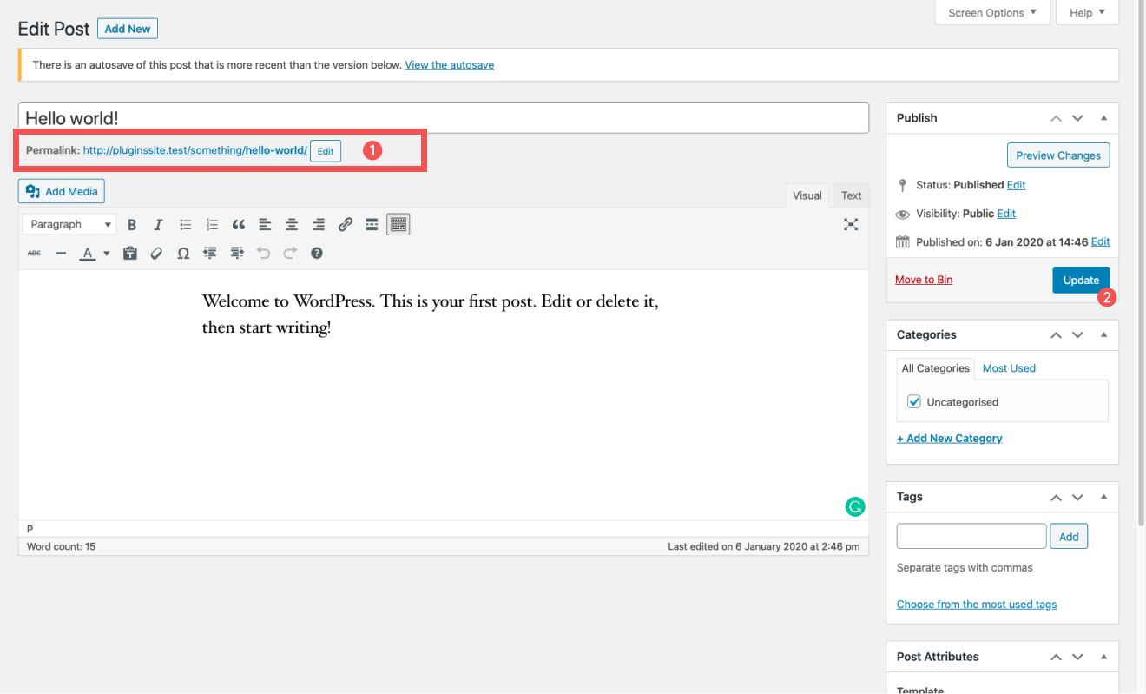Screen dimensions: 1146x694
Task: Collapse the Post Attributes panel toggle triangle
Action: tap(1104, 657)
